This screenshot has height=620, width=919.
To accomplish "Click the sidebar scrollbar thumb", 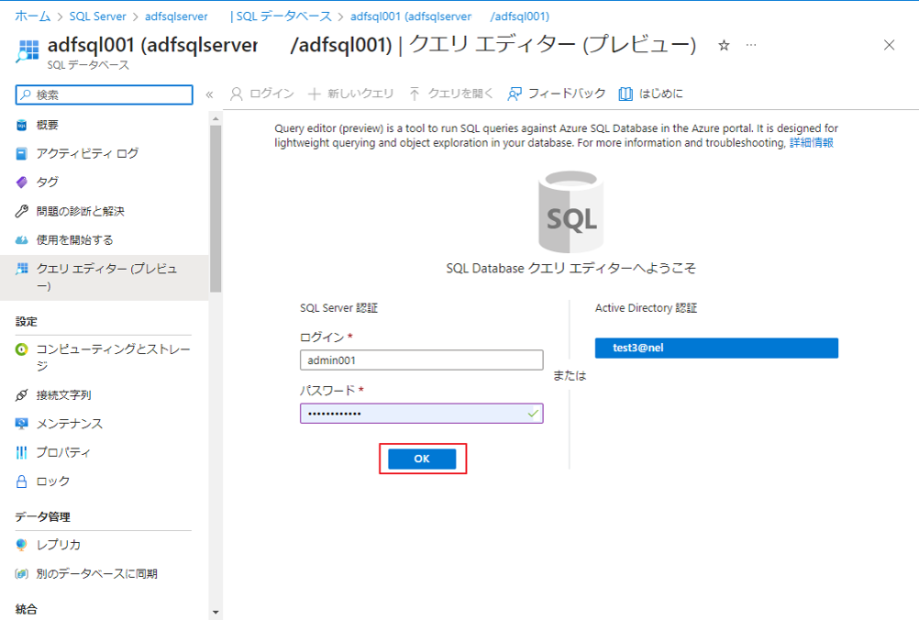I will click(216, 208).
